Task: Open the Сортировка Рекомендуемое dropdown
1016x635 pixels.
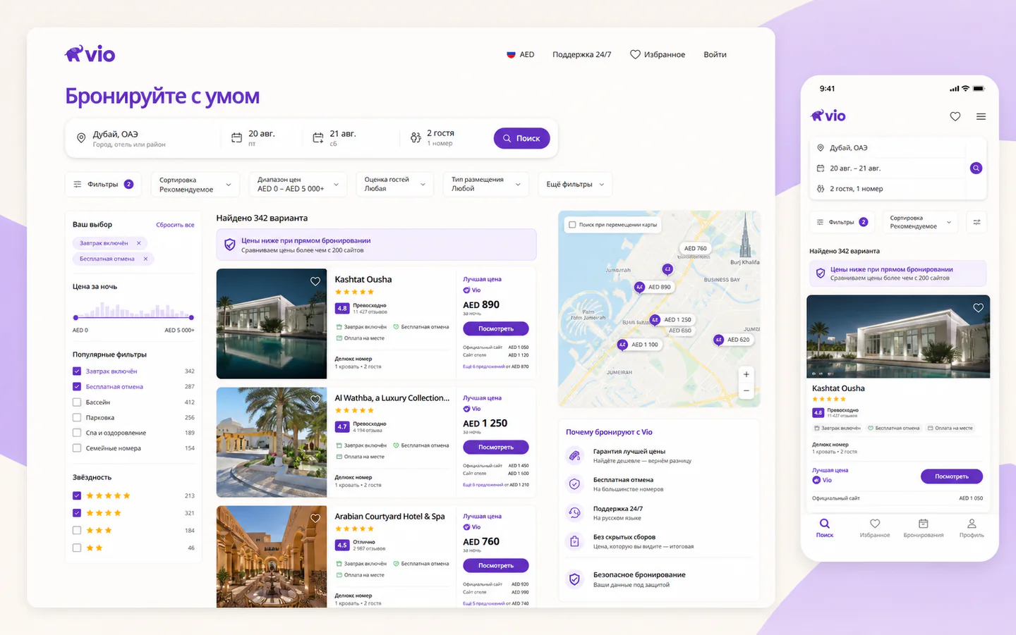Action: (195, 185)
